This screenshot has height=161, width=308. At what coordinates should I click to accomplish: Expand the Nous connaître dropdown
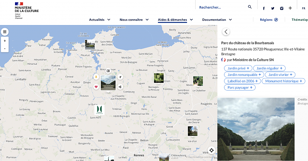pos(134,20)
